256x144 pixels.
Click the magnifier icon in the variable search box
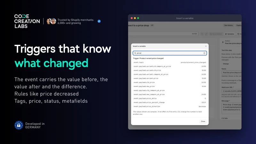coord(135,53)
